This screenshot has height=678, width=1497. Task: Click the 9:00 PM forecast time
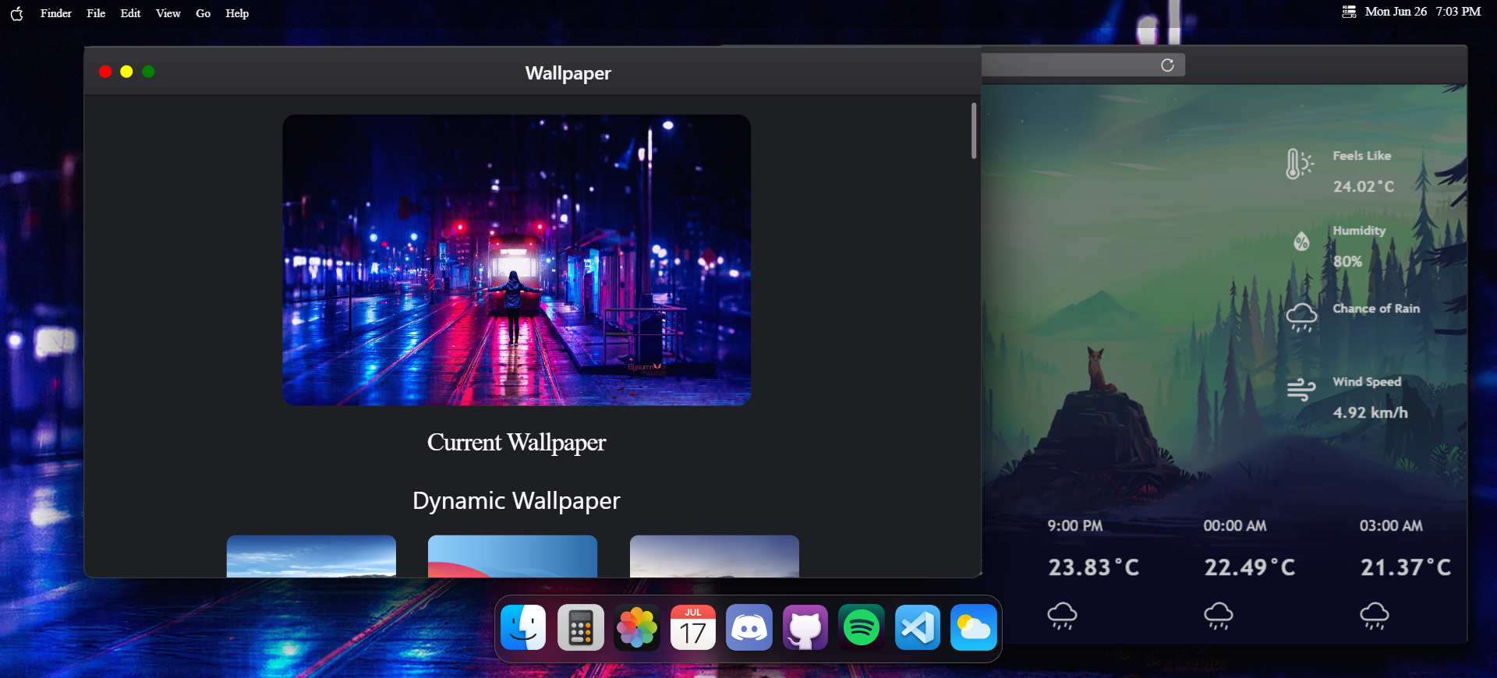[x=1074, y=526]
